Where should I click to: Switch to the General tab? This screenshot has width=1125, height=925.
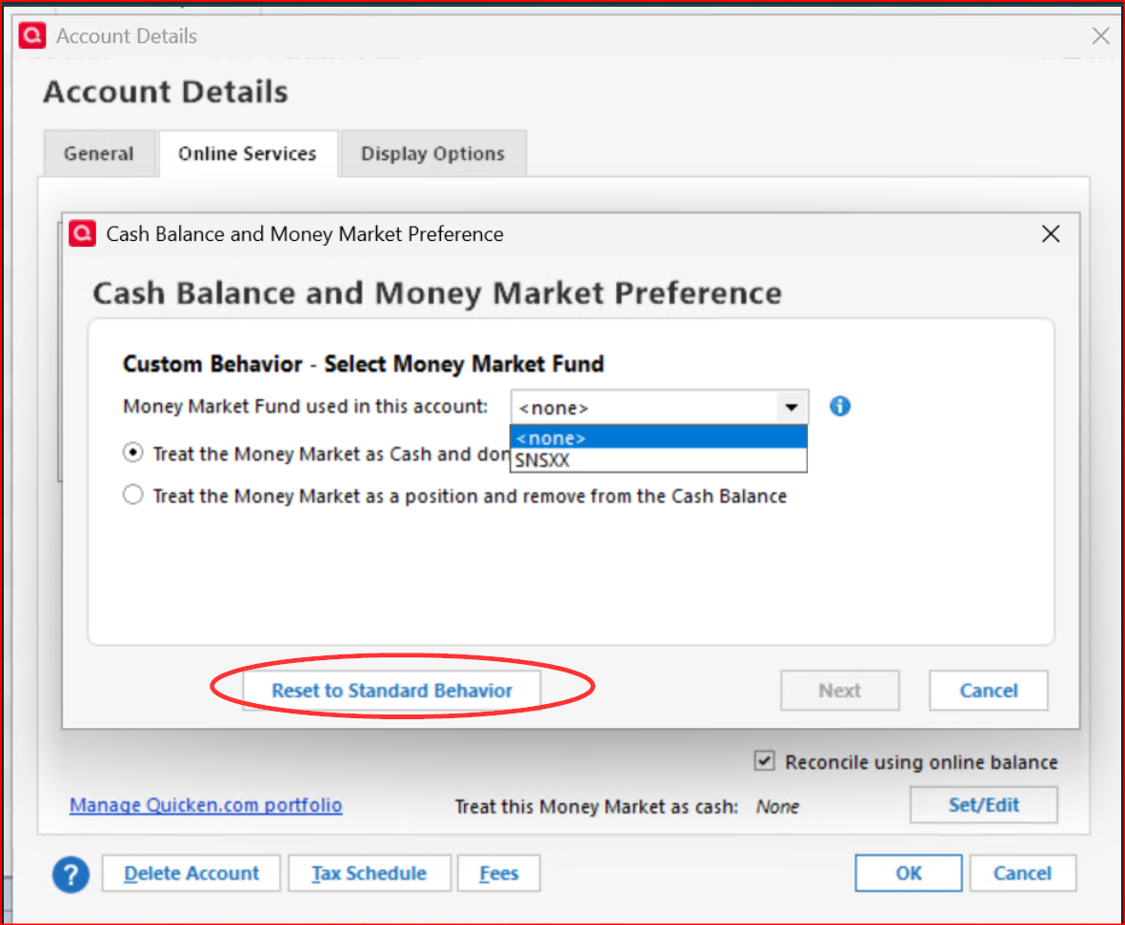click(x=99, y=153)
